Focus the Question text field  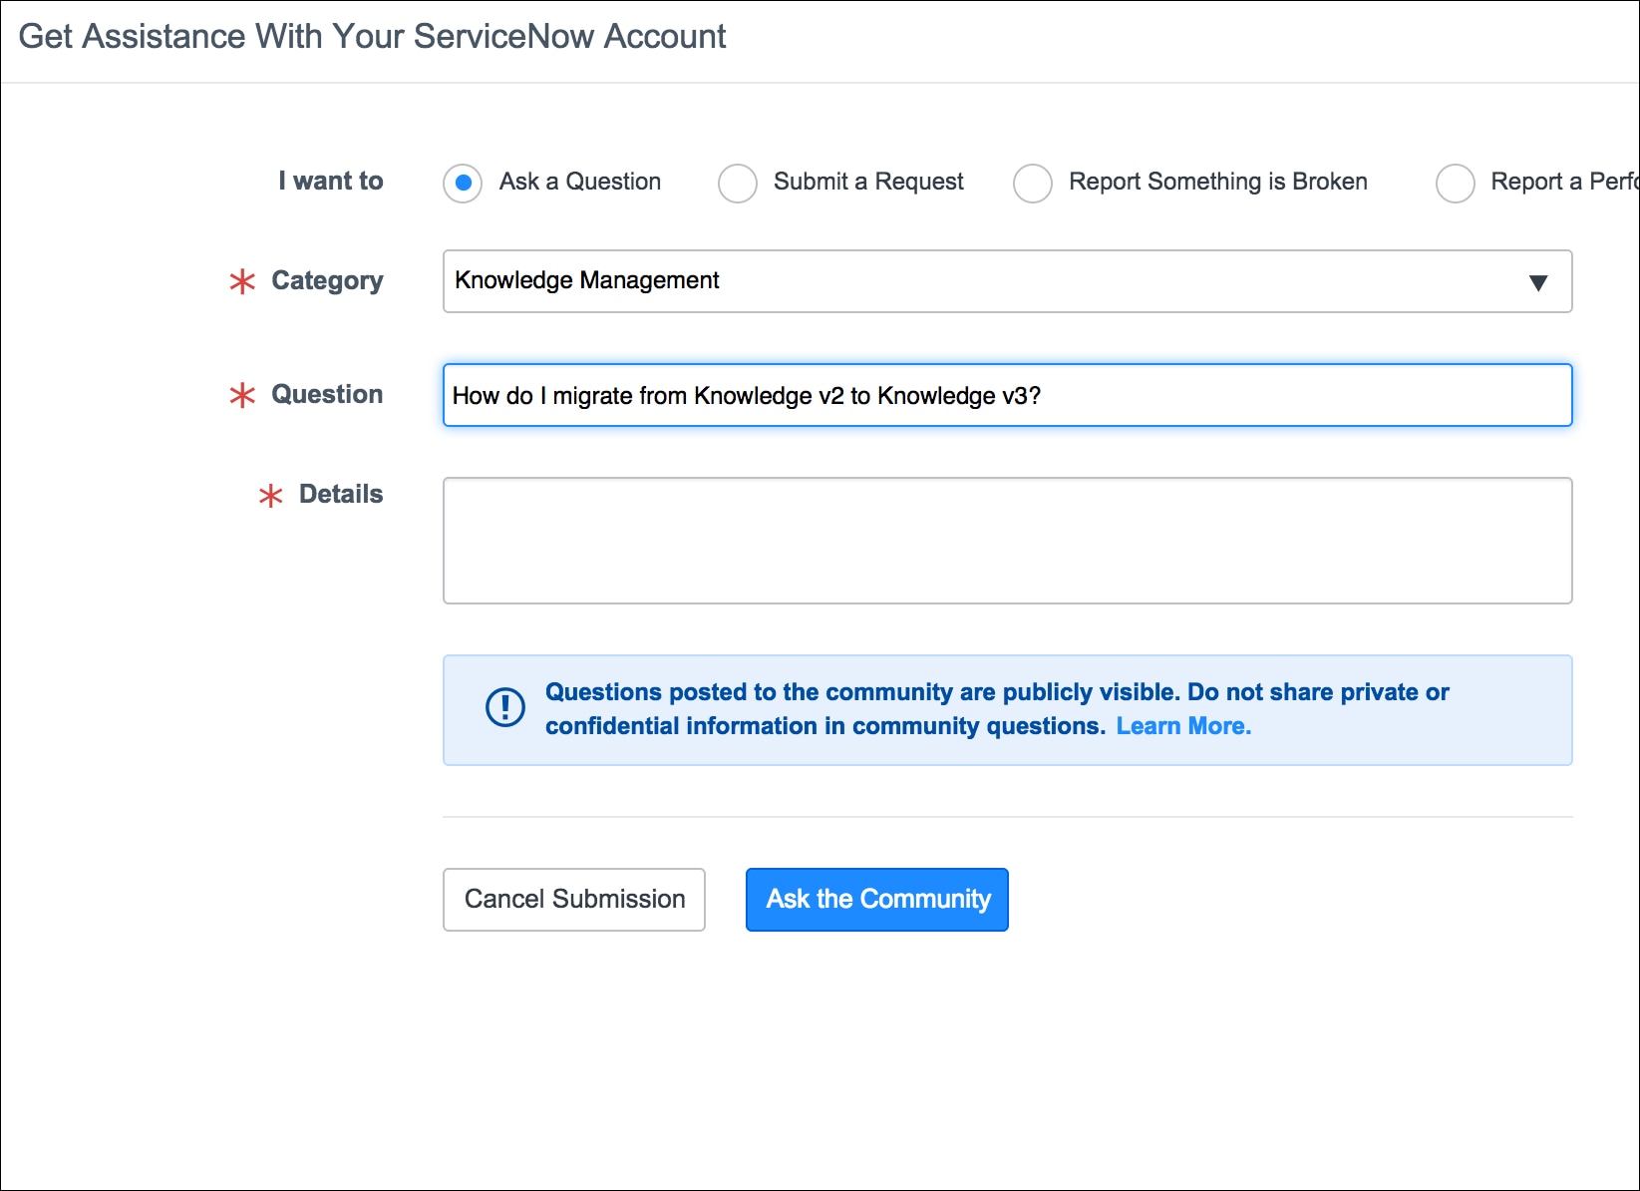pyautogui.click(x=1007, y=395)
